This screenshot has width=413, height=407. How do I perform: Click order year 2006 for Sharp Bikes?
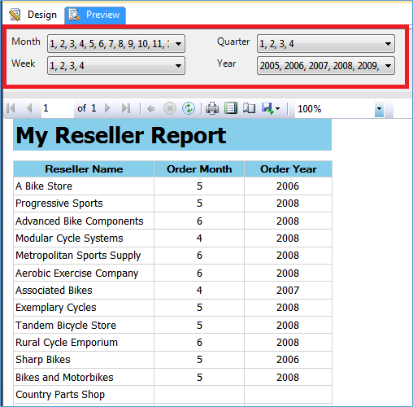pos(288,360)
